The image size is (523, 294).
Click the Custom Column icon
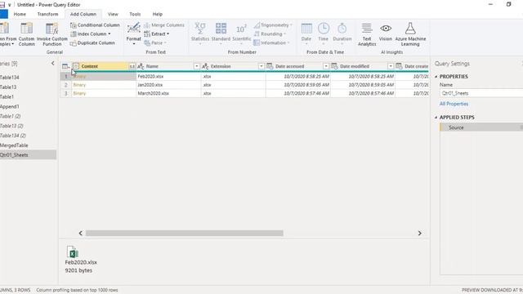(x=26, y=29)
